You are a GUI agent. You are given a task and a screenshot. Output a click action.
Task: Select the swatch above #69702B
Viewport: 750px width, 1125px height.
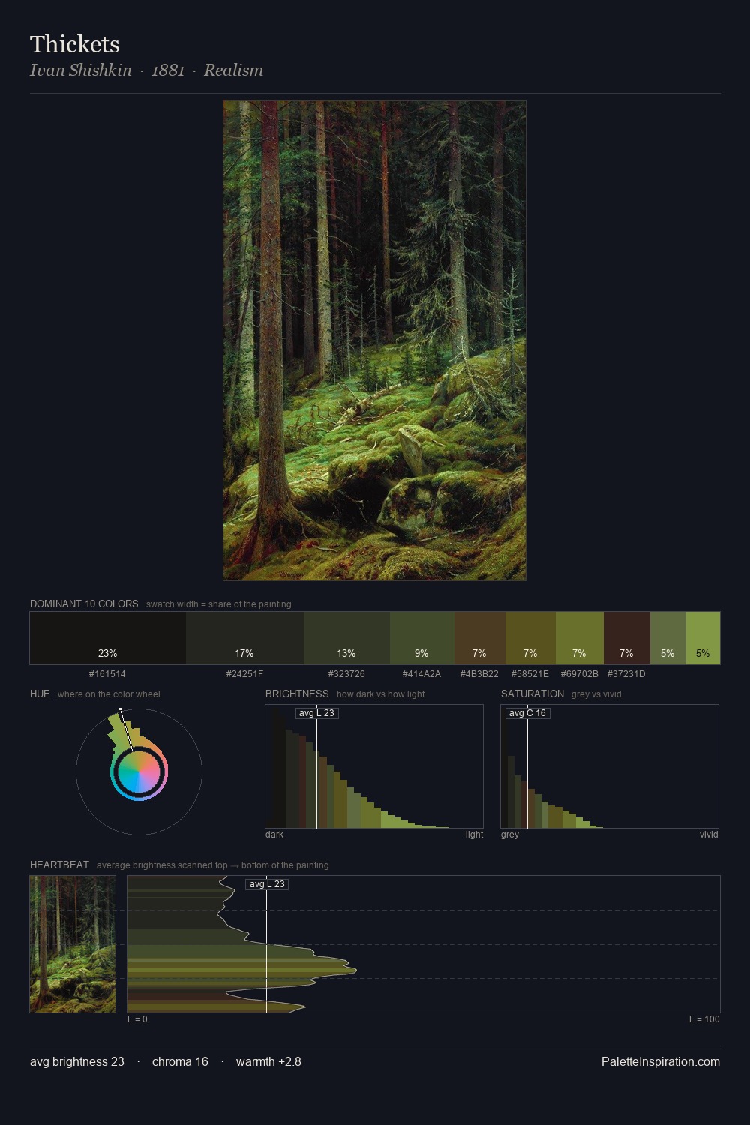pyautogui.click(x=580, y=638)
